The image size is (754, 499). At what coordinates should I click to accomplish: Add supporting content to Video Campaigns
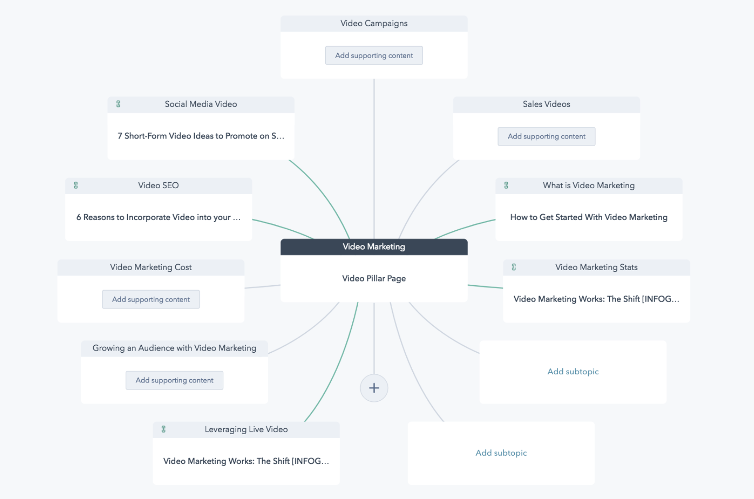point(374,56)
